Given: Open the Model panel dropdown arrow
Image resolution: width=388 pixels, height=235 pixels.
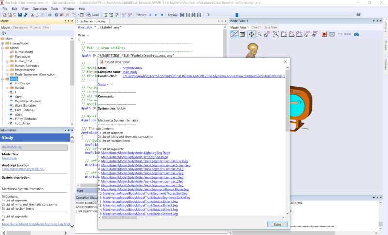Looking at the screenshot, I should (65, 21).
